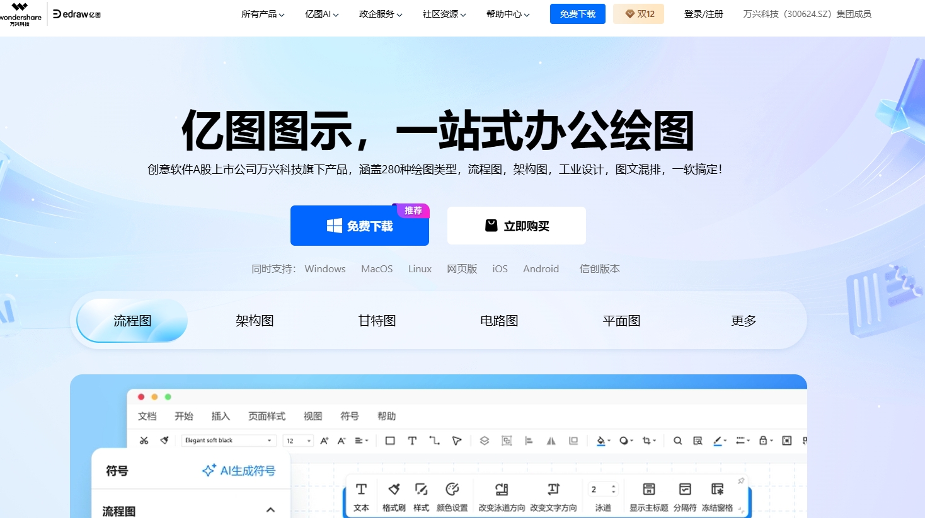This screenshot has height=518, width=925.
Task: Open the 文档 menu in app preview
Action: (x=147, y=416)
